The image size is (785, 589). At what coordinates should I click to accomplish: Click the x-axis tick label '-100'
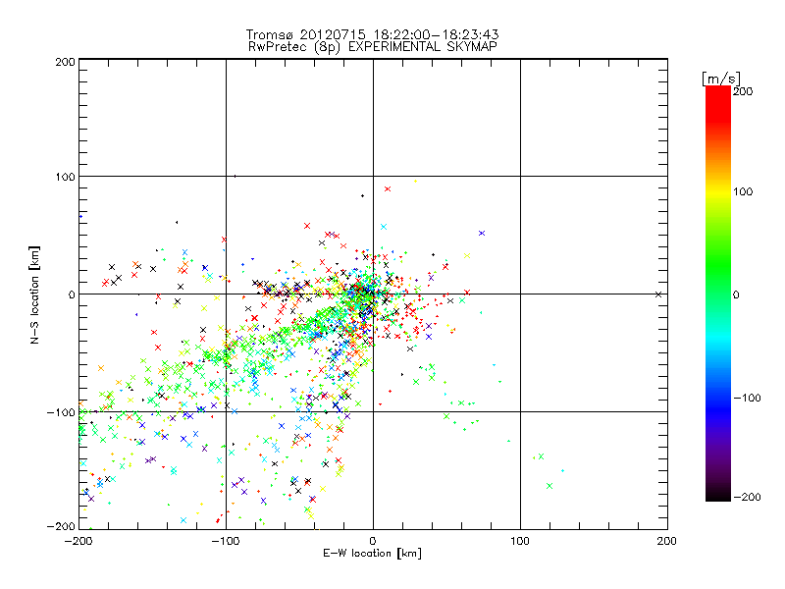pos(226,541)
